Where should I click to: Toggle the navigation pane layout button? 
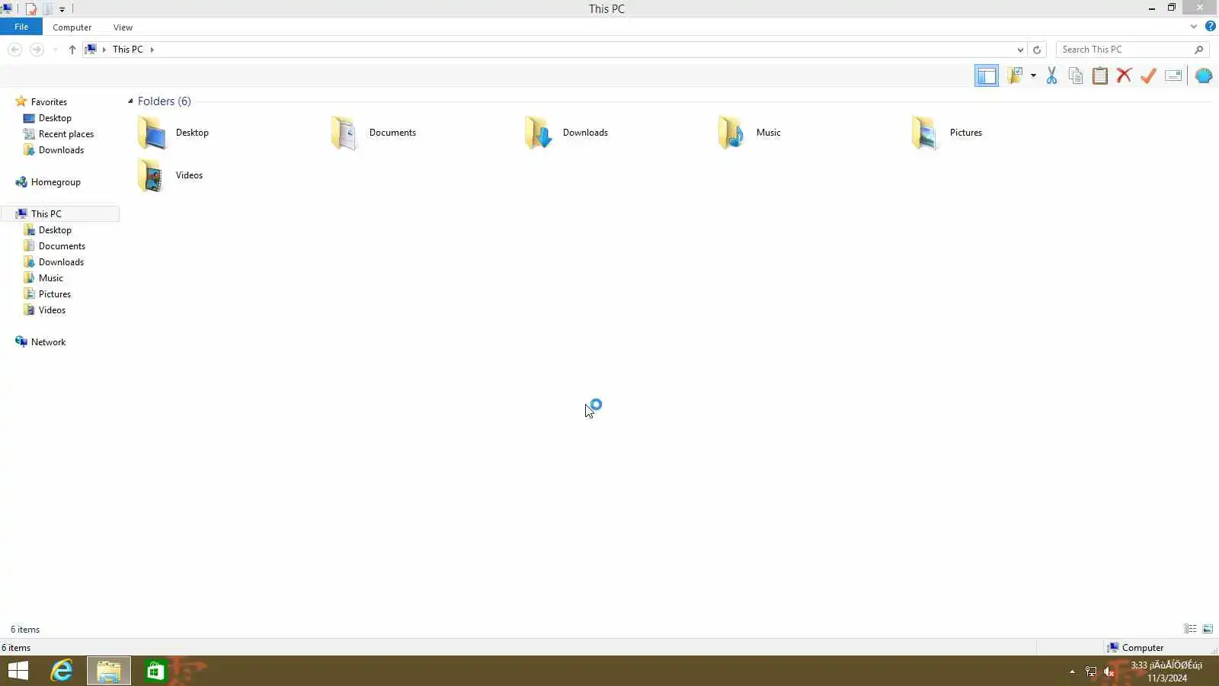[x=986, y=75]
